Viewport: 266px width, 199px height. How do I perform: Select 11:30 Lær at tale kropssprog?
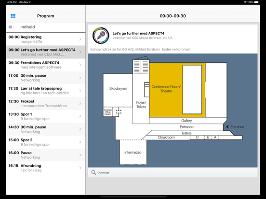click(x=45, y=90)
